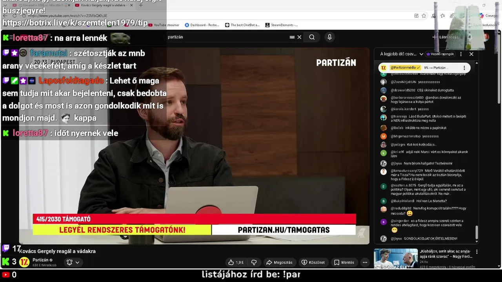Open the Partizán channel name link
Screen dimensions: 502x282
click(40, 260)
